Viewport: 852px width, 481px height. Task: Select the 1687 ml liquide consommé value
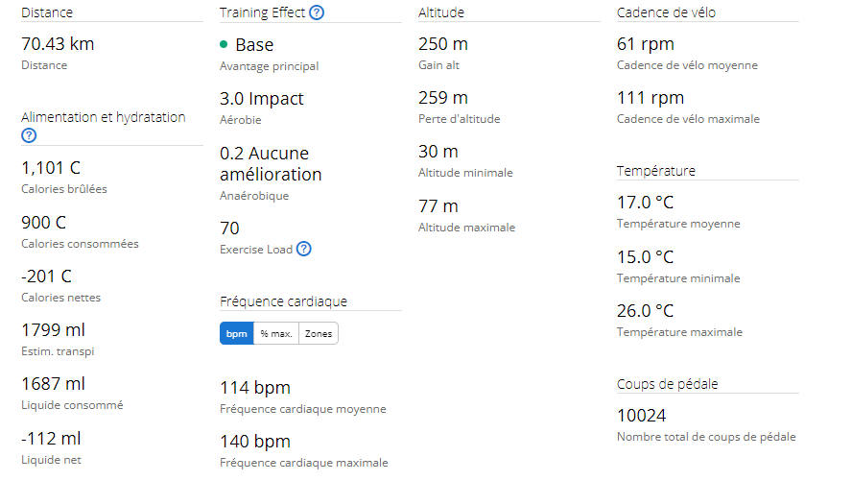54,383
